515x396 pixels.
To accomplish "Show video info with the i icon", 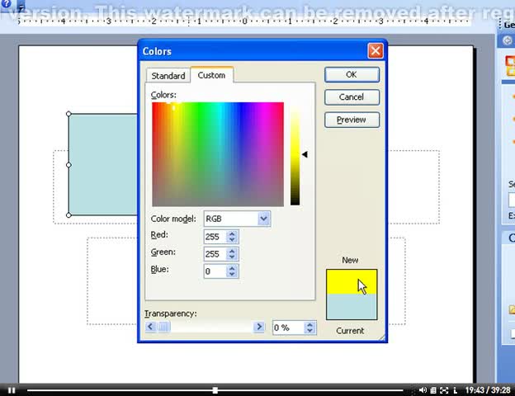I will pos(456,390).
